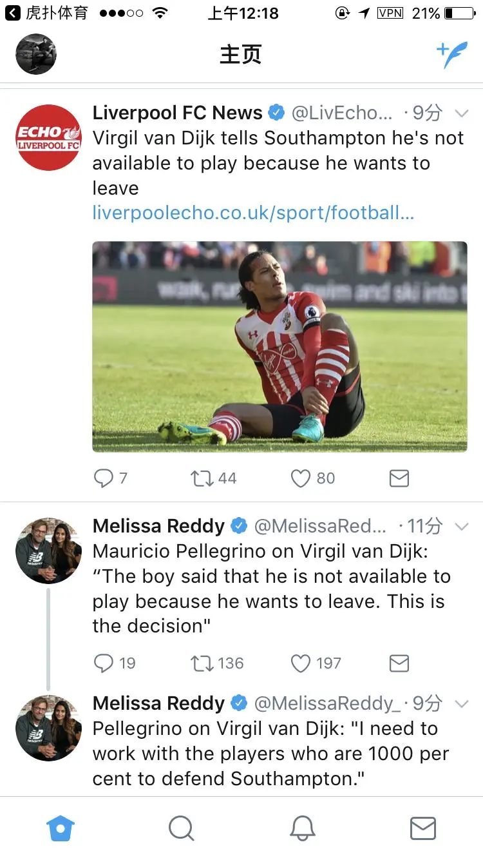
Task: Switch to the Home tab
Action: tap(61, 828)
